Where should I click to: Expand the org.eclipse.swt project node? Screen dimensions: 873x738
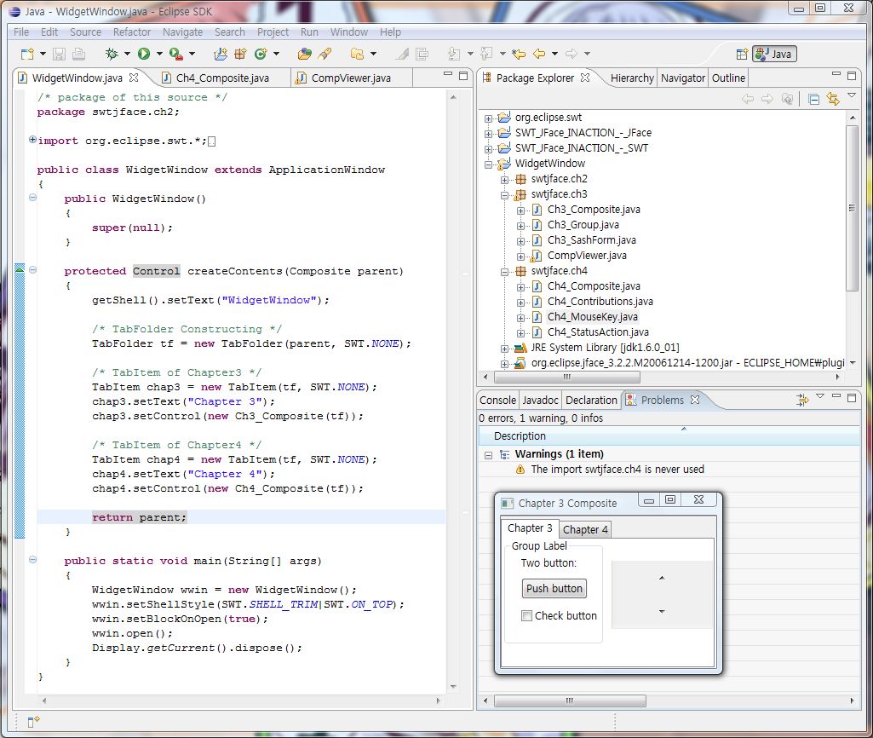[489, 118]
